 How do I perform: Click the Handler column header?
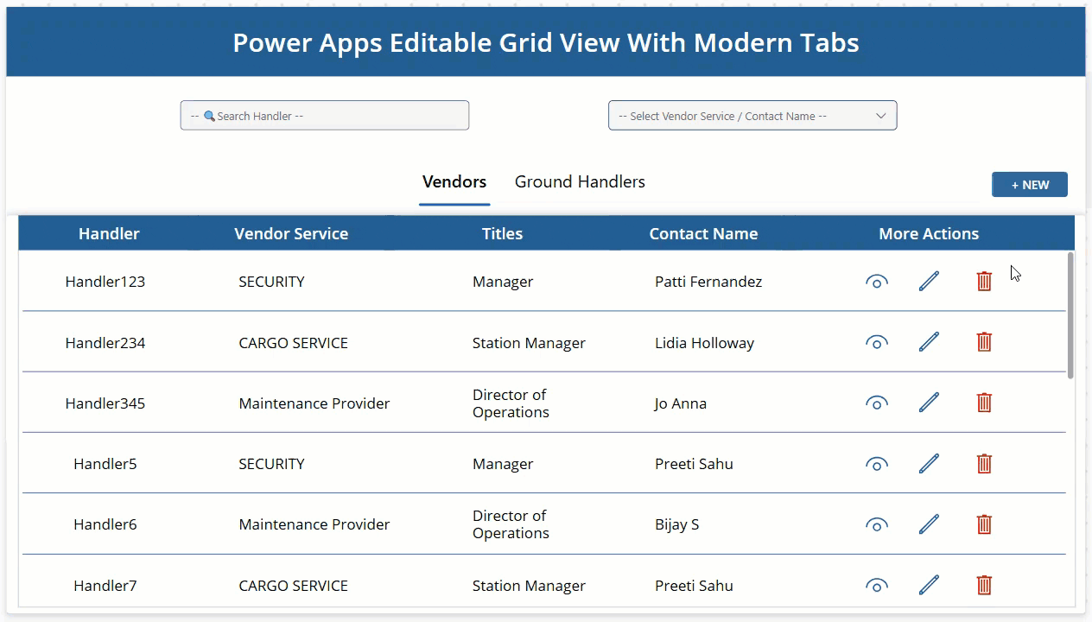point(109,233)
